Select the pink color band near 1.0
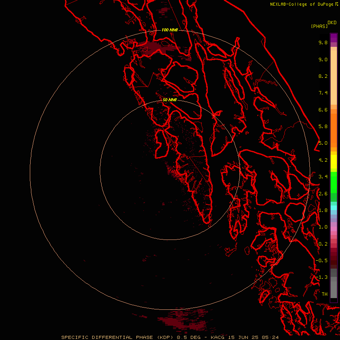 (x=334, y=229)
